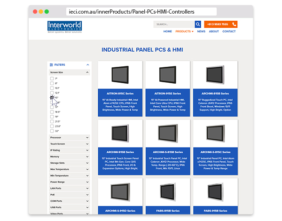This screenshot has height=221, width=282.
Task: Click the ARCHMI-815B panel PC image
Action: click(x=215, y=75)
